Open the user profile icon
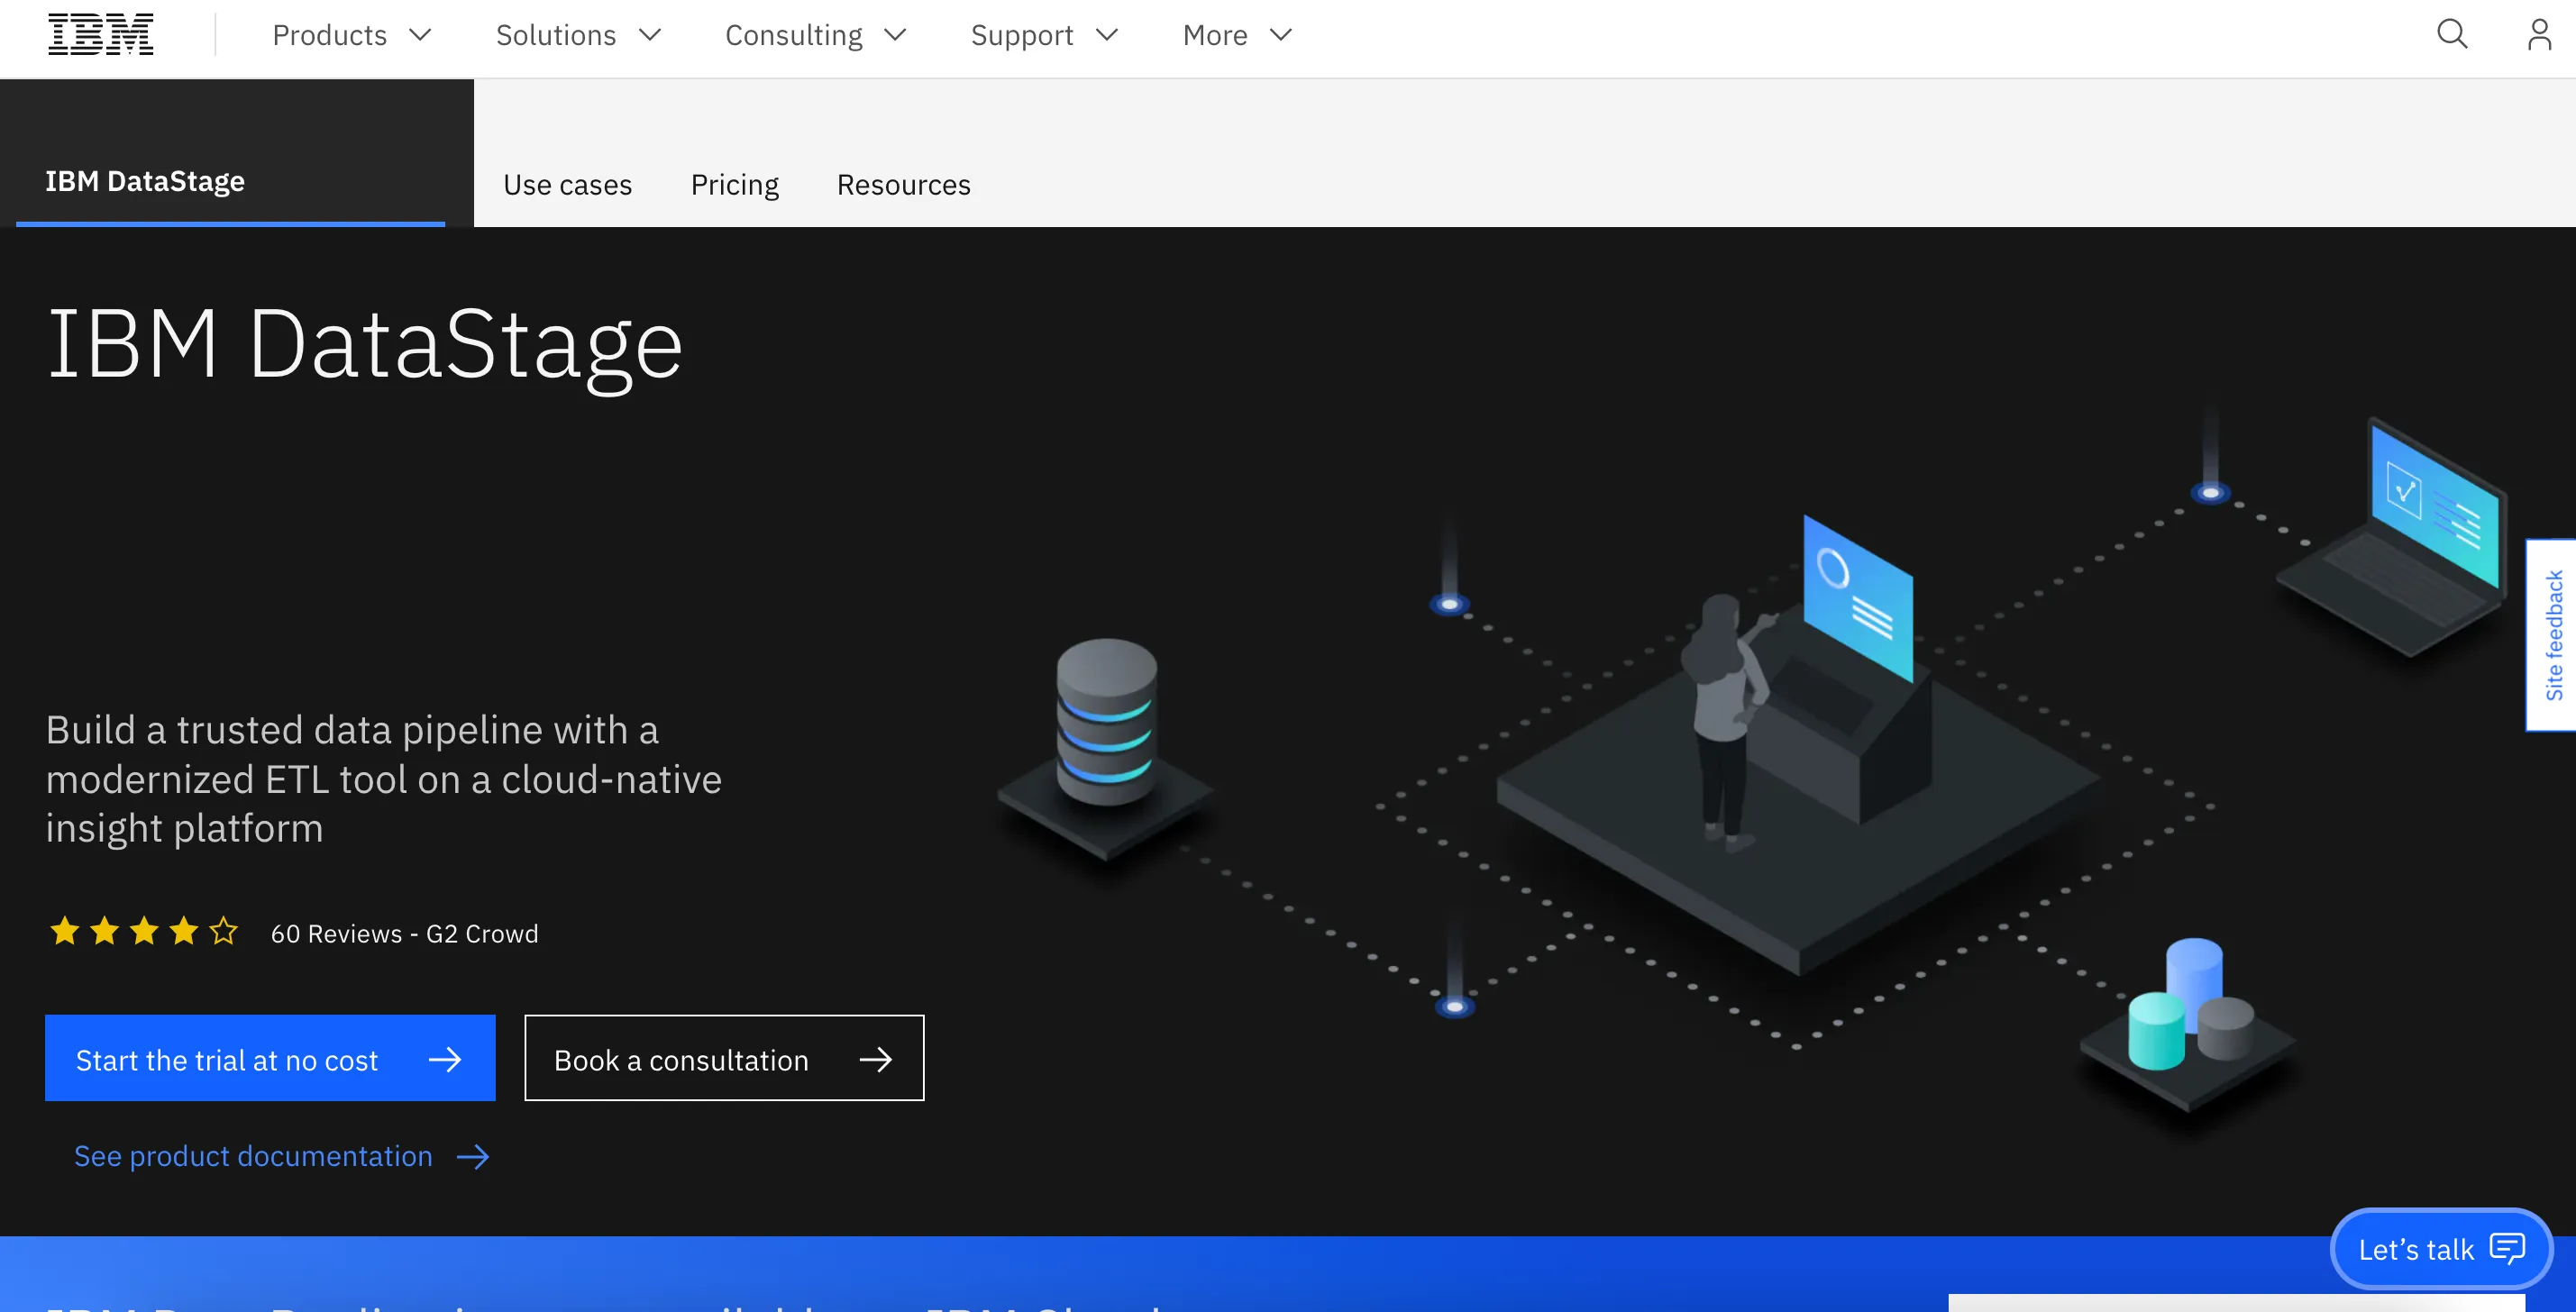This screenshot has width=2576, height=1312. coord(2539,35)
